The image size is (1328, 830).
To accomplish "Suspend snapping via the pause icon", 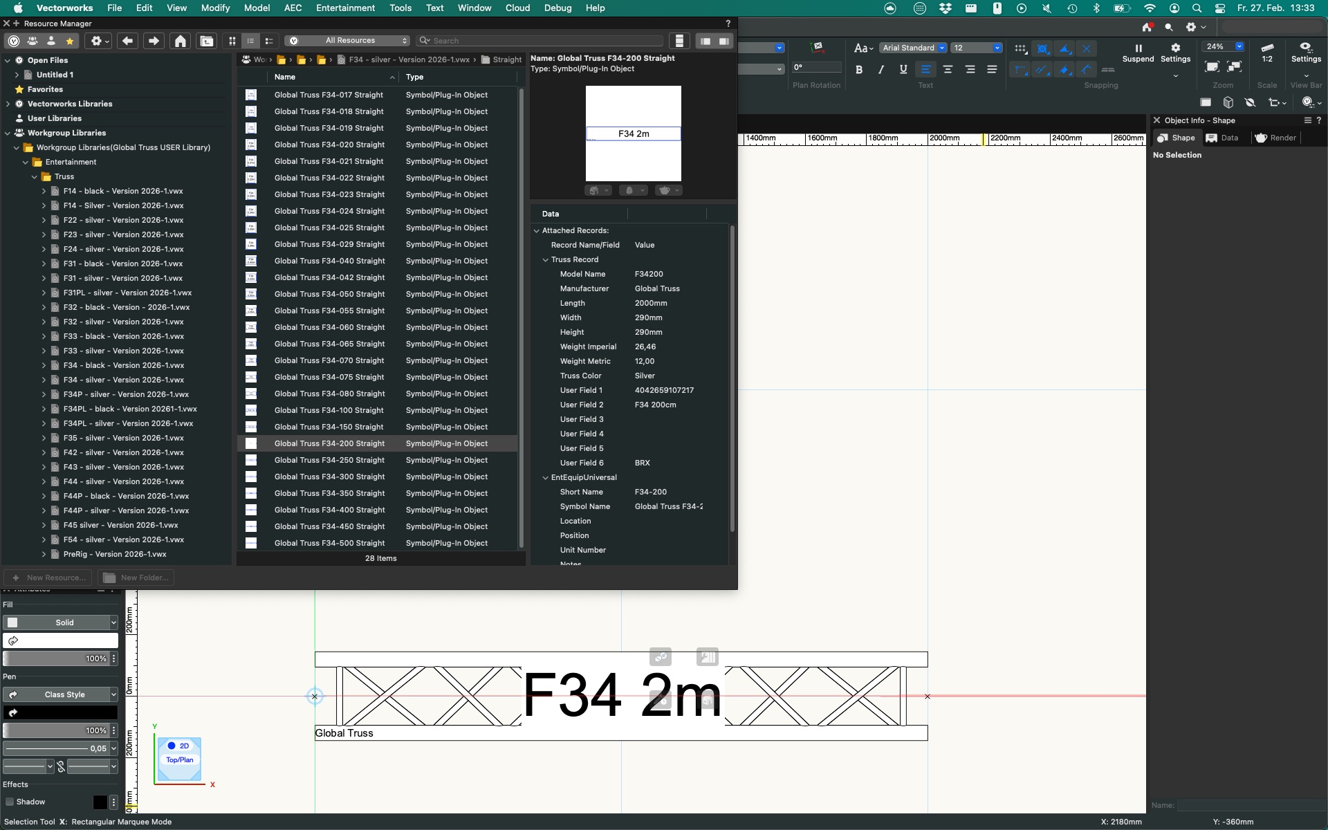I will click(1137, 49).
